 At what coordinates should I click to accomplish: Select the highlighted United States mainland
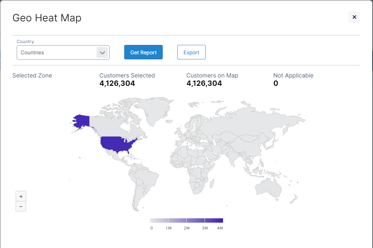(116, 144)
